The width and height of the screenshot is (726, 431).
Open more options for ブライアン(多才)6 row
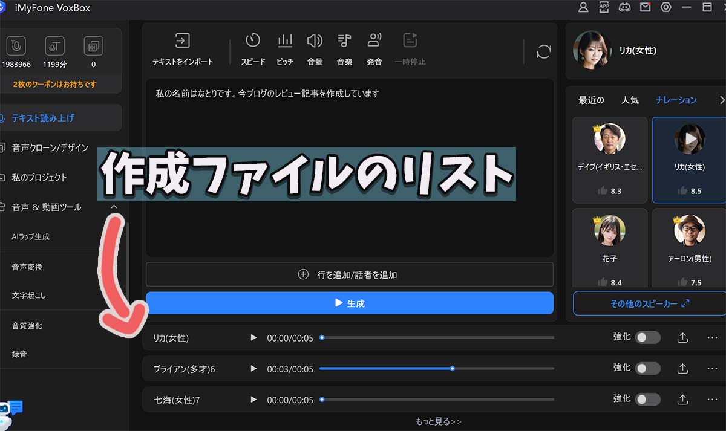pyautogui.click(x=712, y=368)
